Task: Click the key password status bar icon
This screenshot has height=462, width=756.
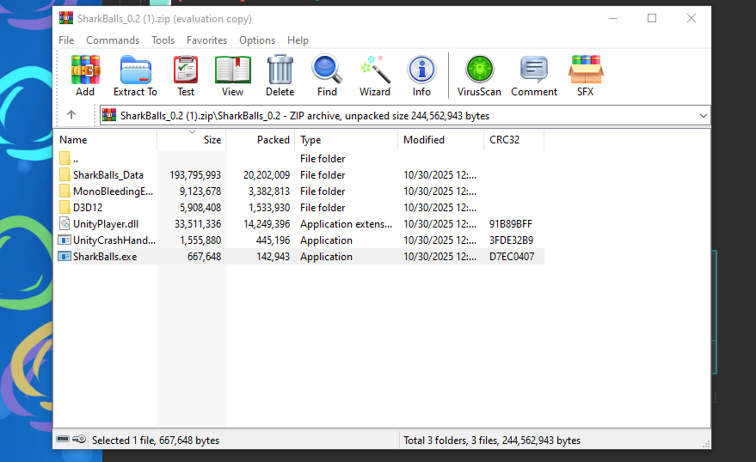Action: [x=79, y=439]
